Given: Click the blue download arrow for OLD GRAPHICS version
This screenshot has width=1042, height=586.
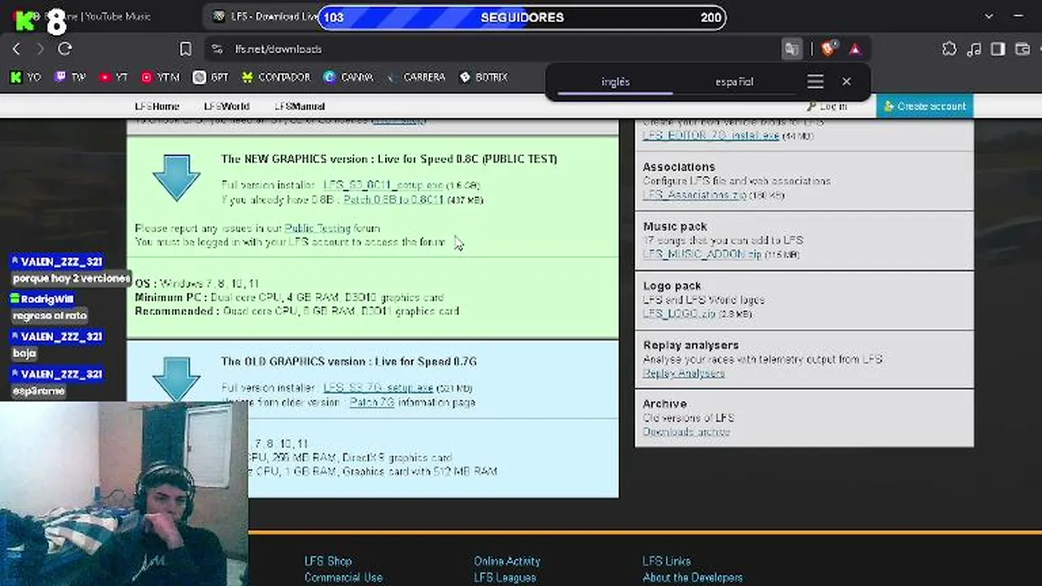Looking at the screenshot, I should click(176, 379).
